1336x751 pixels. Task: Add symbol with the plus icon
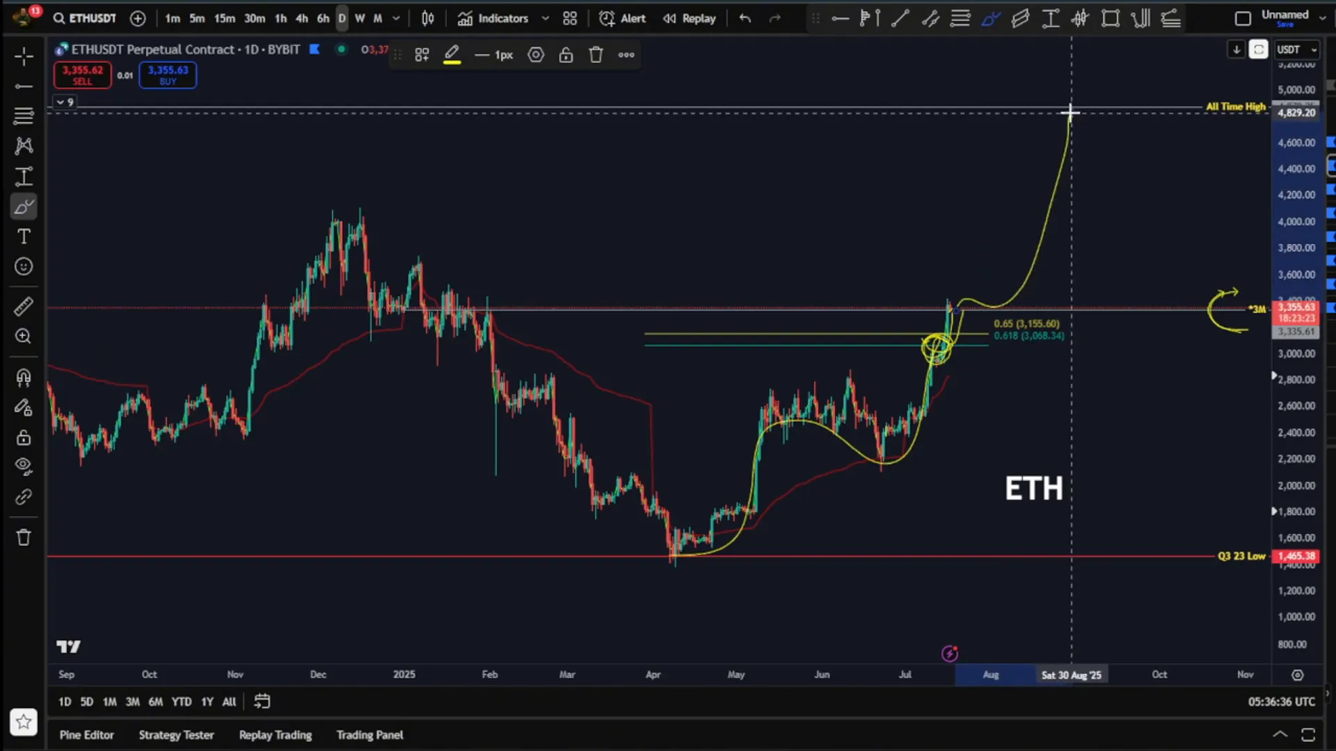click(x=138, y=18)
